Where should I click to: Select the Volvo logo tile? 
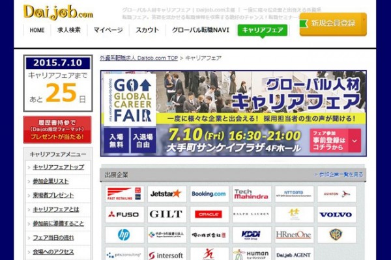point(337,214)
